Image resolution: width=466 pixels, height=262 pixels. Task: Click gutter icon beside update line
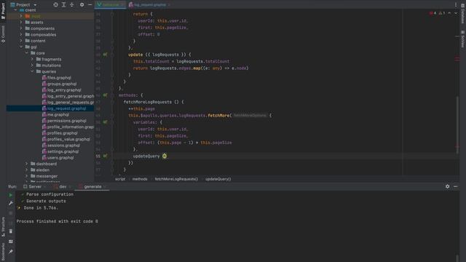point(105,55)
